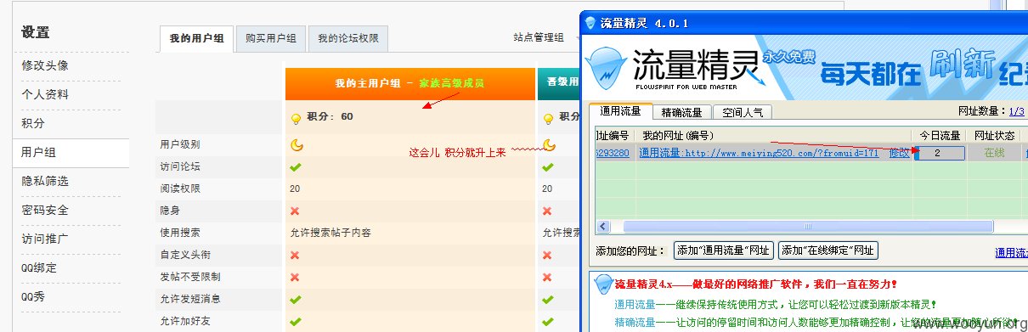The height and width of the screenshot is (332, 1028).
Task: Click the 阅读权限 row label
Action: [180, 189]
